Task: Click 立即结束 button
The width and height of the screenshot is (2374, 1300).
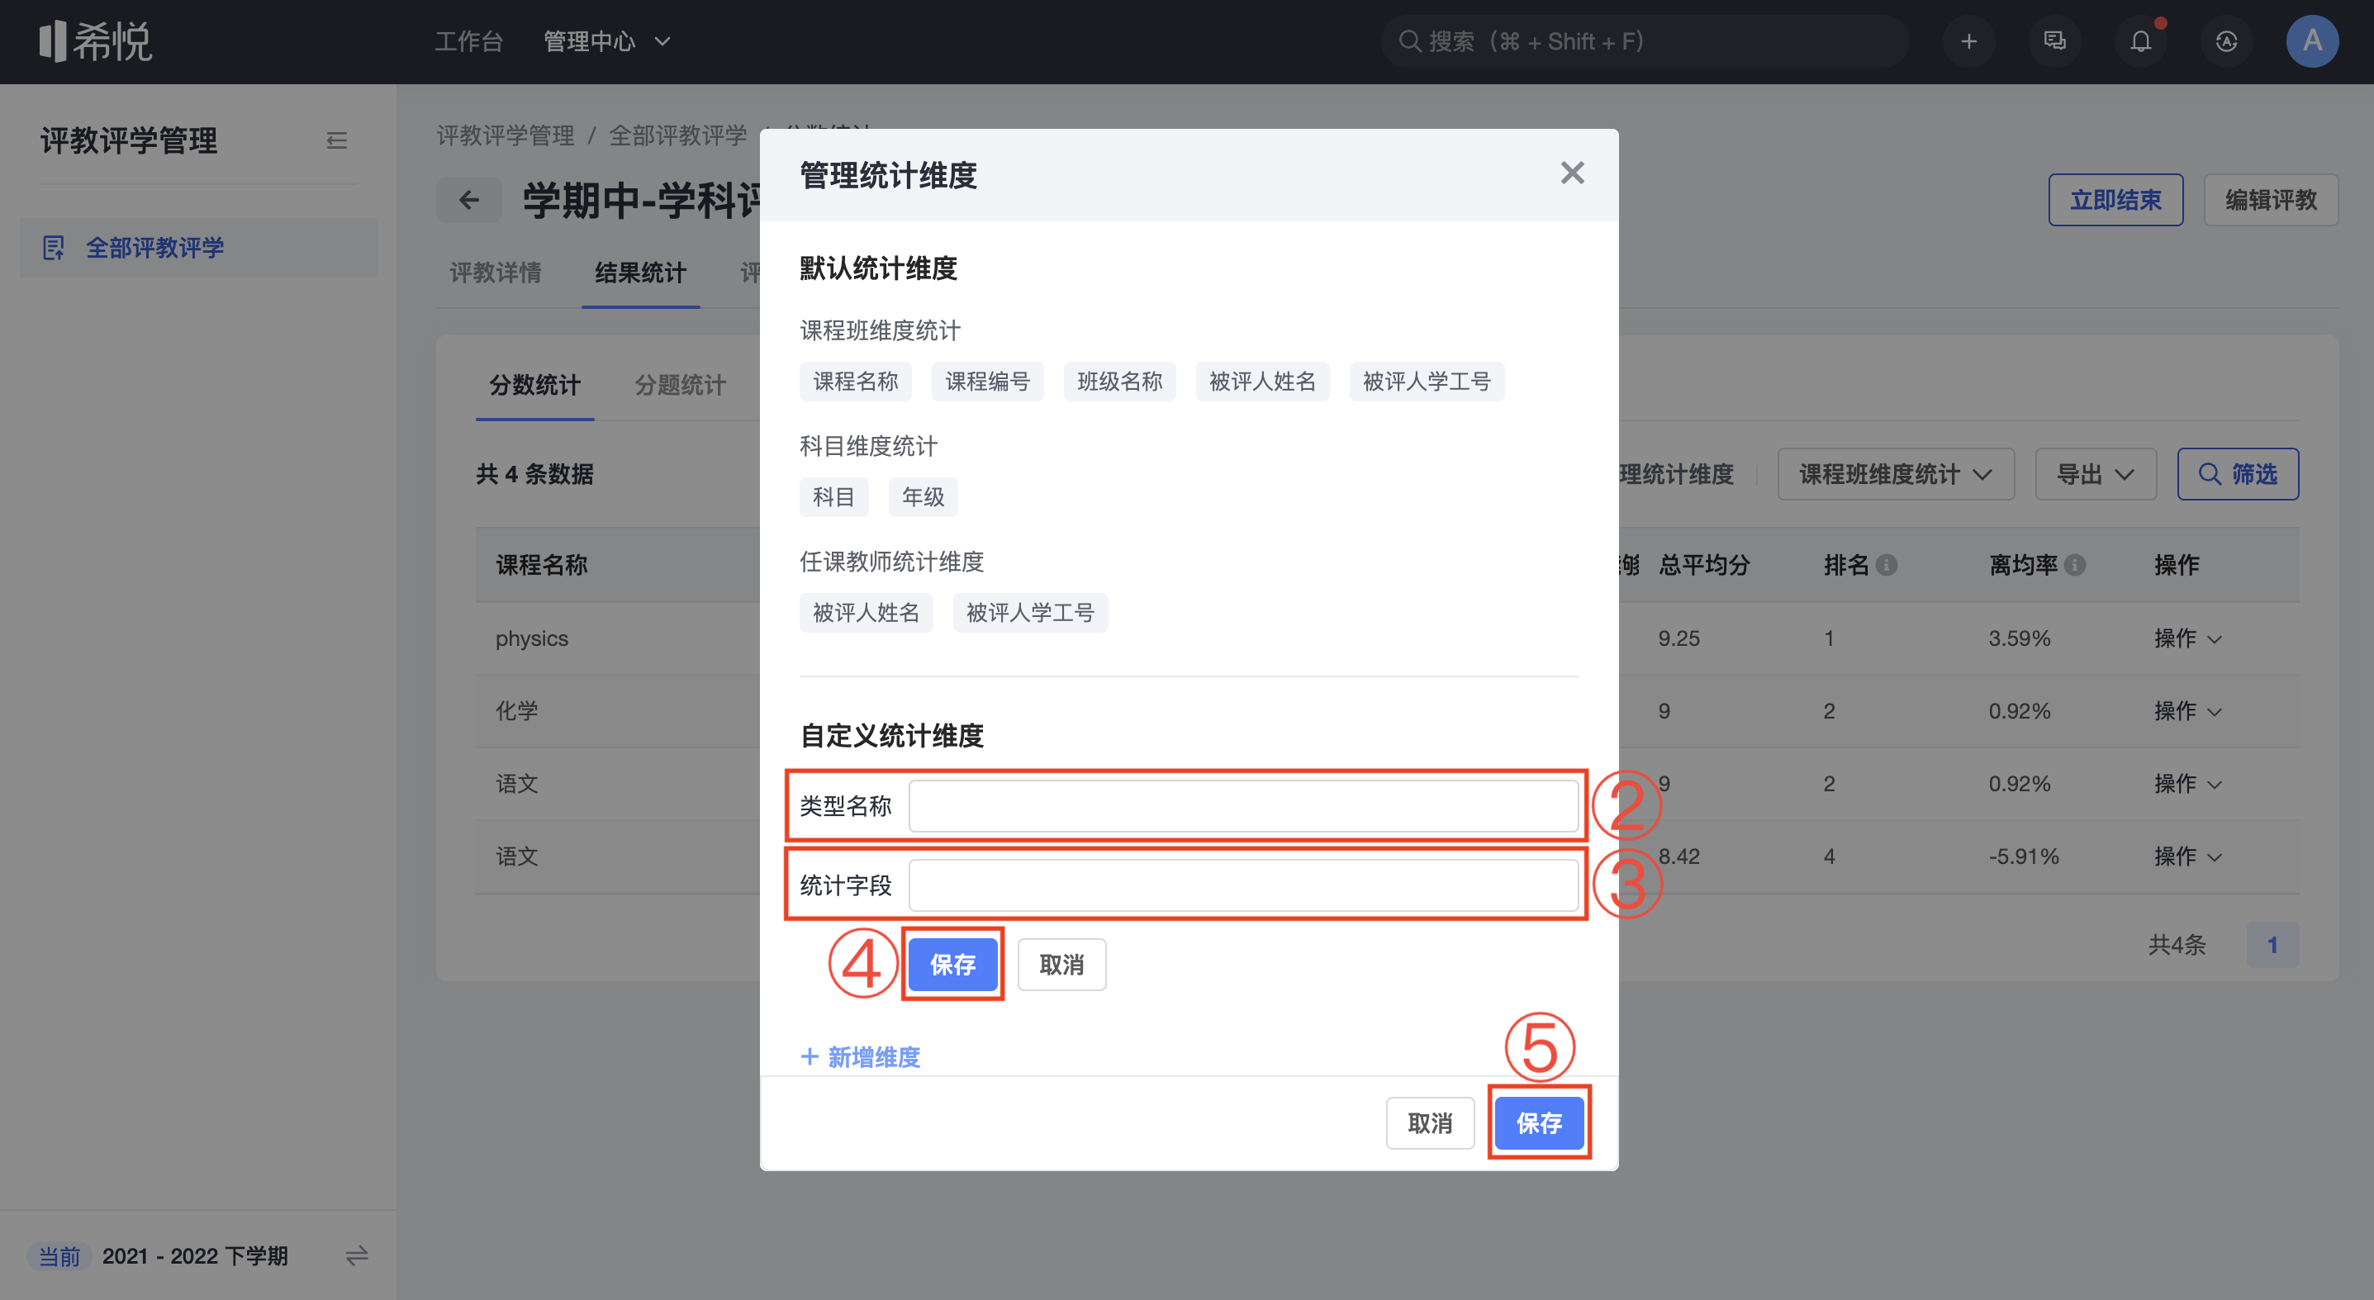Action: coord(2115,200)
